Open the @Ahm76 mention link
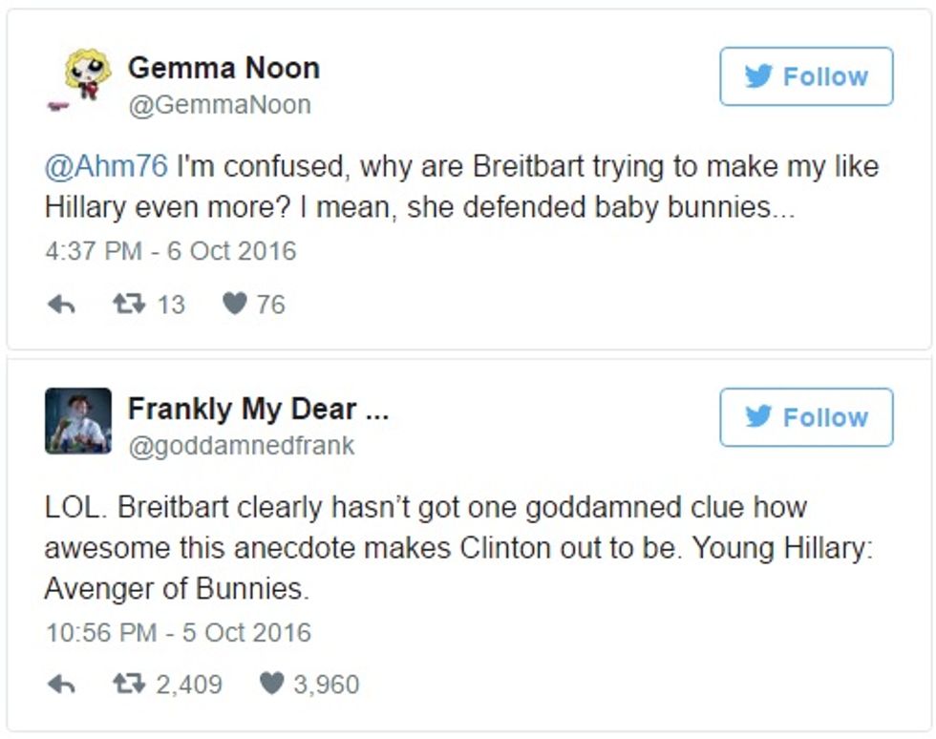936x739 pixels. [x=106, y=166]
